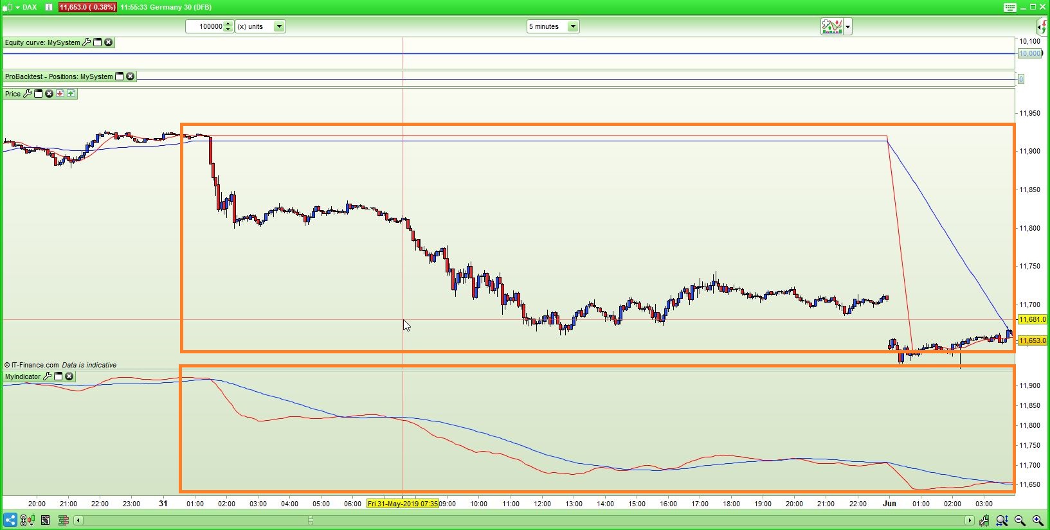Close the Price panel
The width and height of the screenshot is (1050, 530).
49,94
